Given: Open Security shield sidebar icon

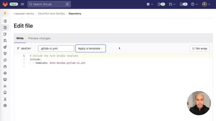Looking at the screenshot, I should (5, 53).
